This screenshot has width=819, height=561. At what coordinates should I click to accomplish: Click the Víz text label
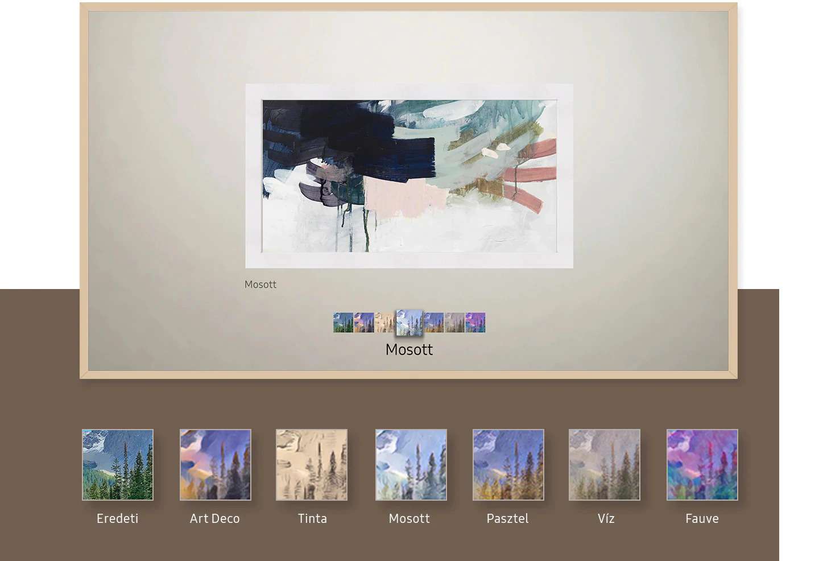[x=606, y=518]
